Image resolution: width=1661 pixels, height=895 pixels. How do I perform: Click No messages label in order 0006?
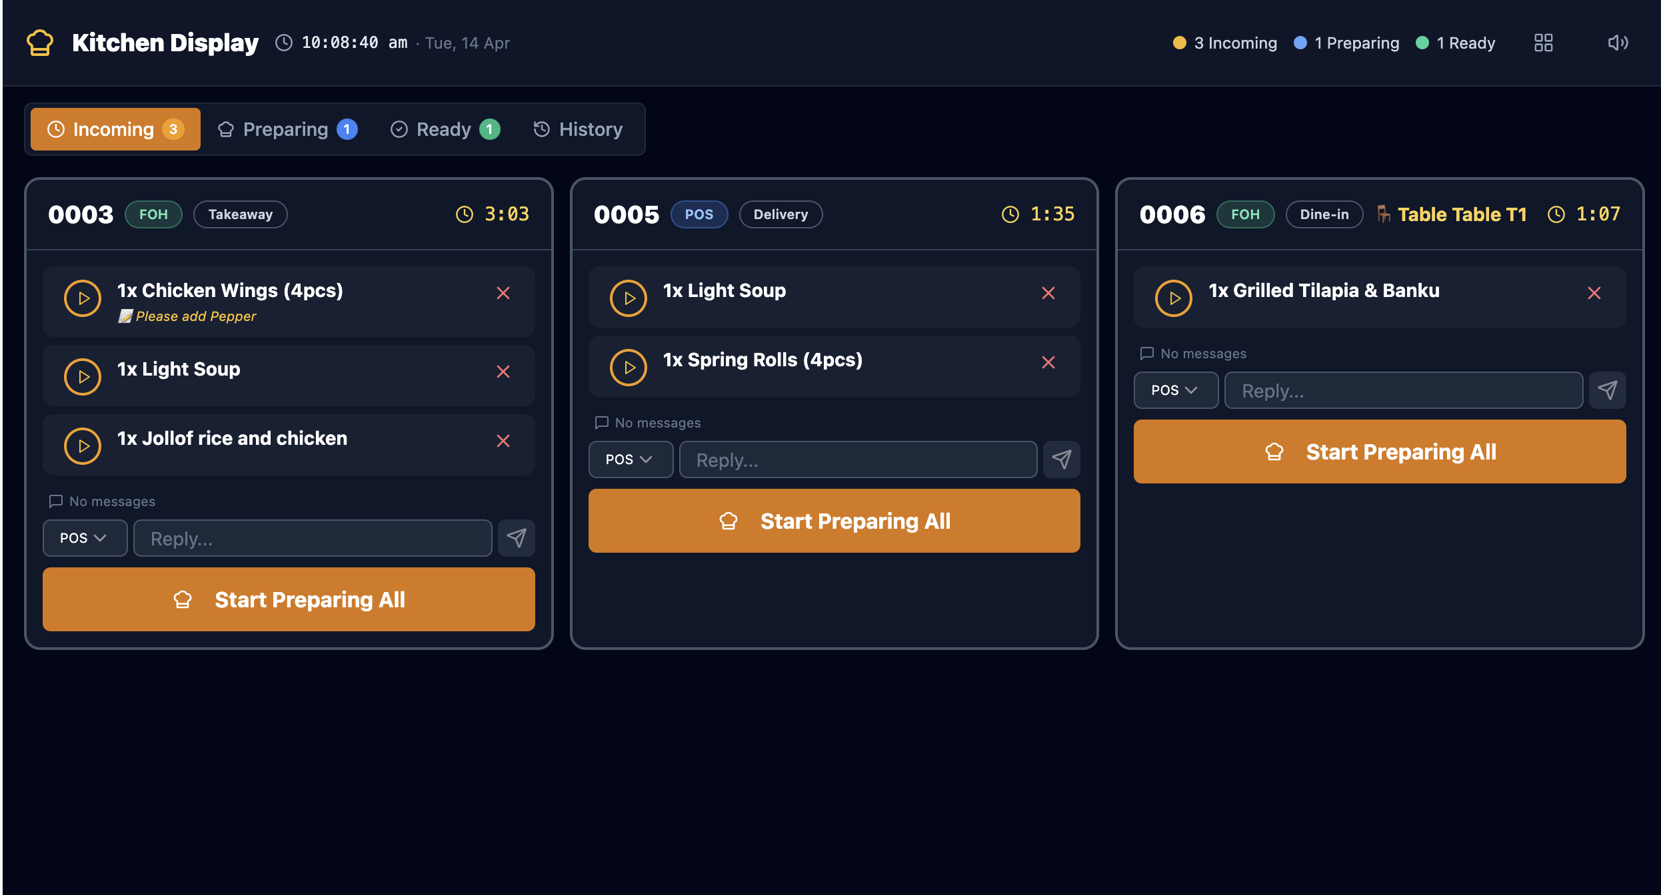(x=1193, y=354)
